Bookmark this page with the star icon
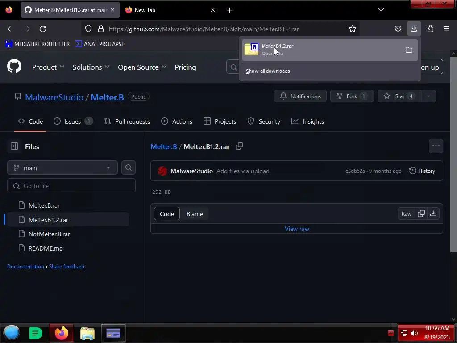Viewport: 457px width, 343px height. tap(353, 29)
